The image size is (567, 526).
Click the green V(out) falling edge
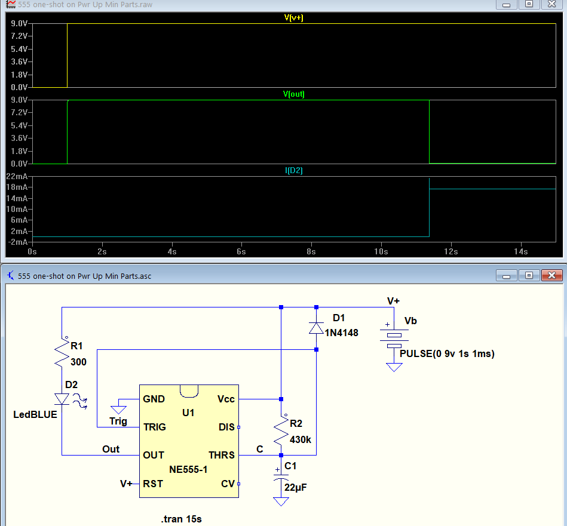pyautogui.click(x=429, y=132)
